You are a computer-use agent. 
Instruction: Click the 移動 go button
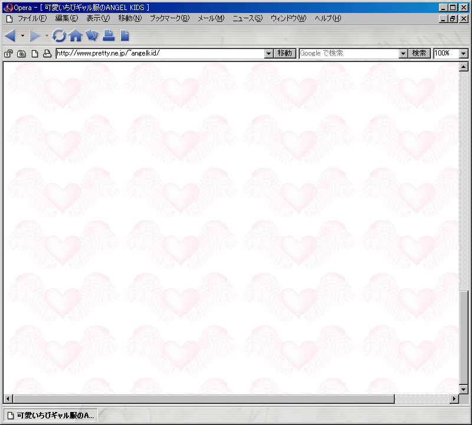pos(285,53)
